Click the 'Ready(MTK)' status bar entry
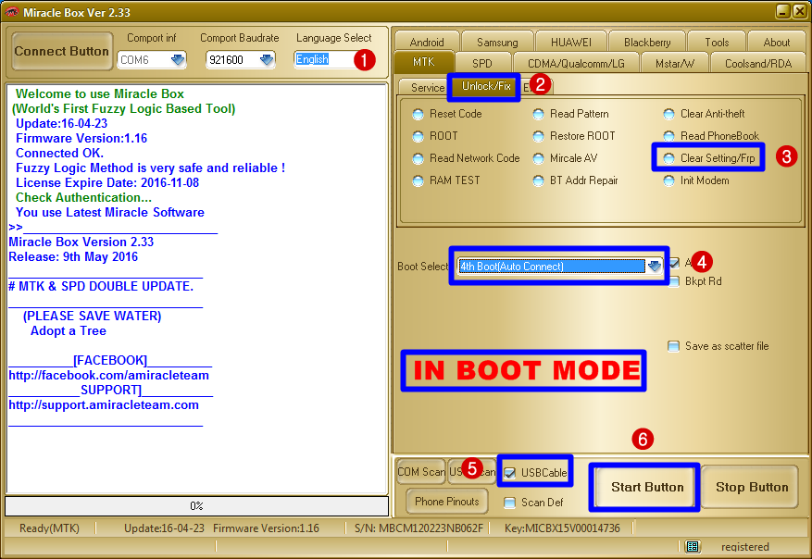Image resolution: width=812 pixels, height=559 pixels. point(49,528)
